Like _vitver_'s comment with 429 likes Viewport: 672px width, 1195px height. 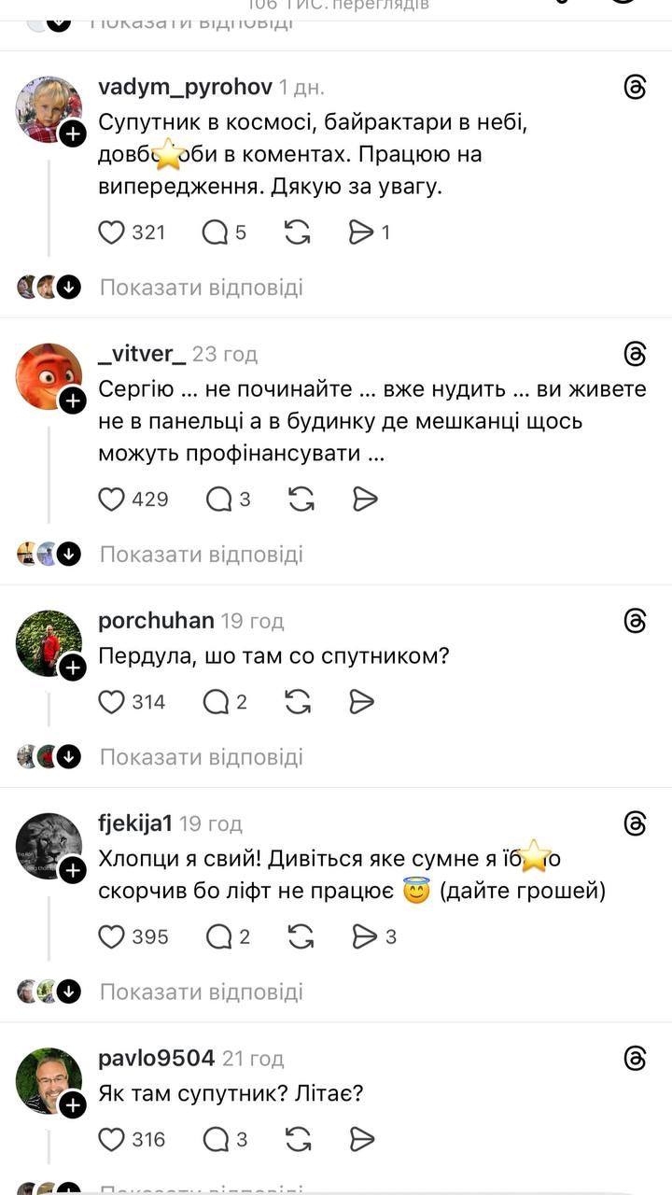[x=112, y=499]
